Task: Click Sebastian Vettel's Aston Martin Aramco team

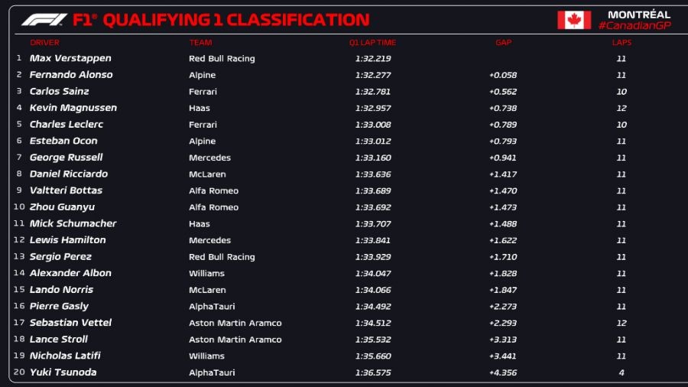Action: [x=235, y=323]
